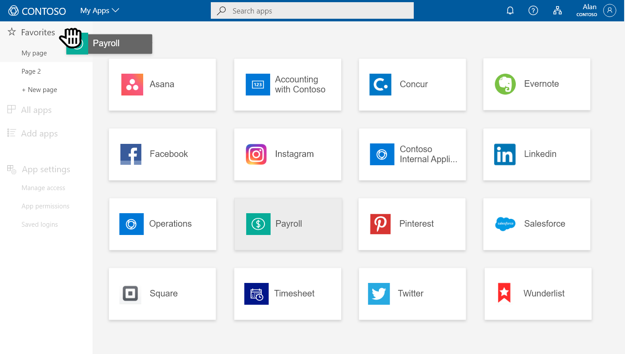Click the CONTOSO brand text
This screenshot has width=625, height=354.
pos(44,11)
